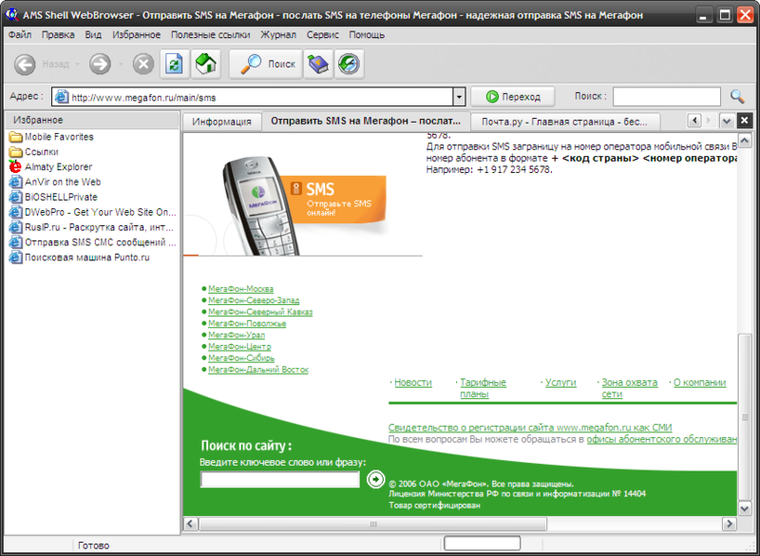
Task: Open the Помощь menu
Action: click(367, 35)
